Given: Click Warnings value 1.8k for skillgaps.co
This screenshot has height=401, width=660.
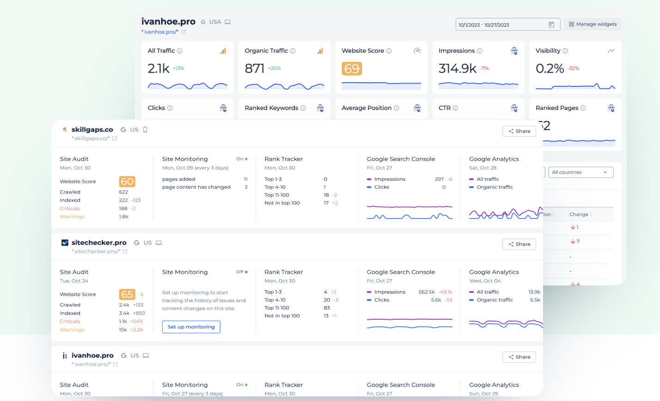Looking at the screenshot, I should 123,217.
